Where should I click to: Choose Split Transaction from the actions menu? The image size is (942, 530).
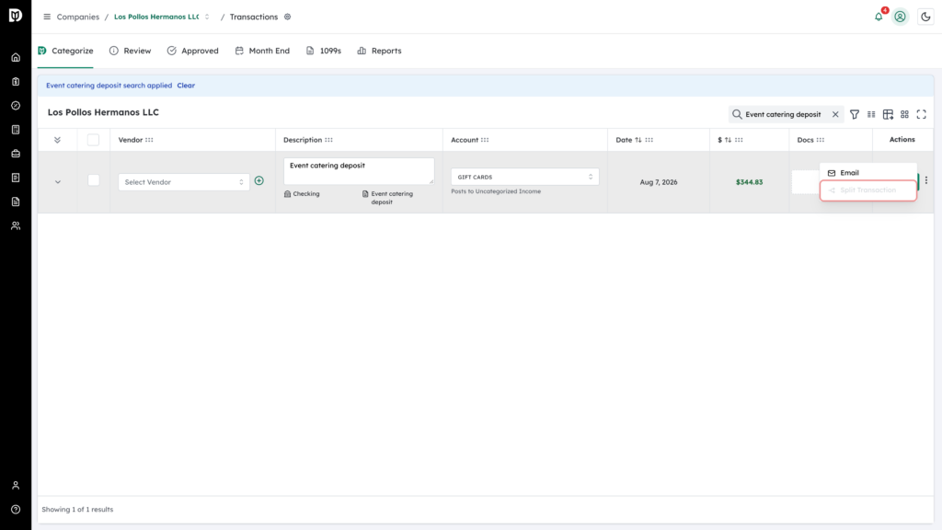(x=868, y=190)
